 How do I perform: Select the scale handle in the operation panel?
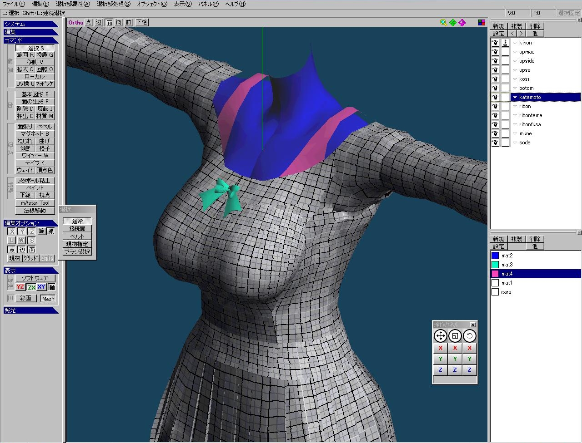pos(455,336)
